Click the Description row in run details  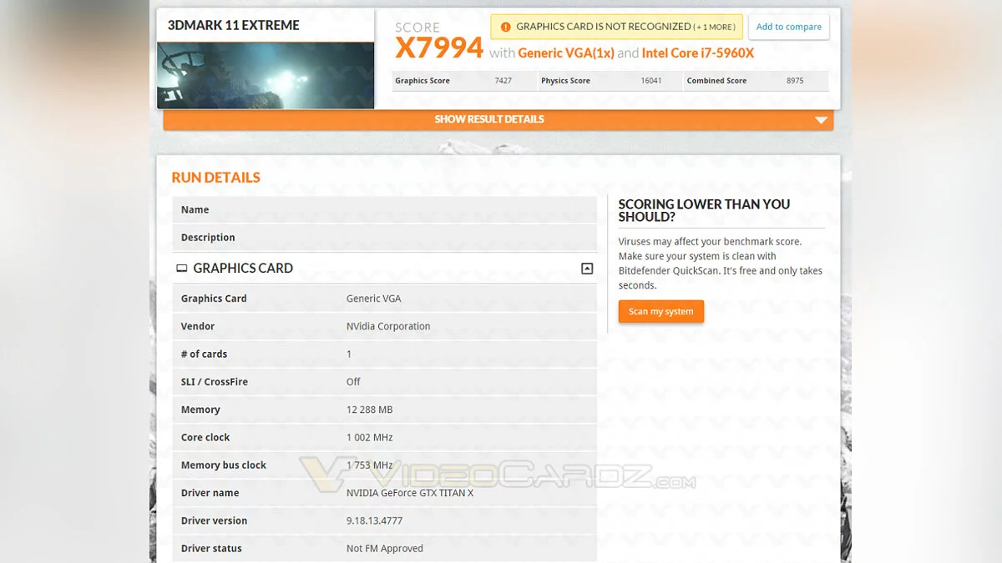click(385, 238)
